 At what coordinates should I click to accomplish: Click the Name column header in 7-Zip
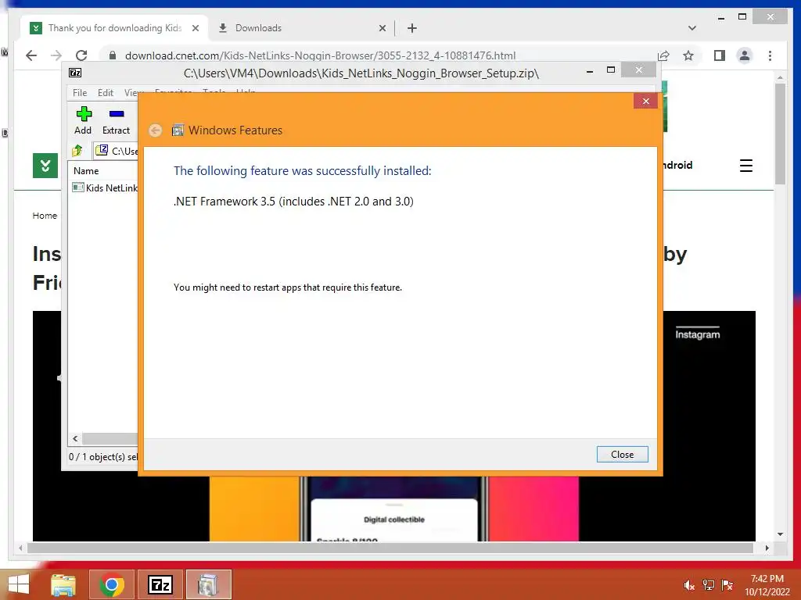point(86,171)
